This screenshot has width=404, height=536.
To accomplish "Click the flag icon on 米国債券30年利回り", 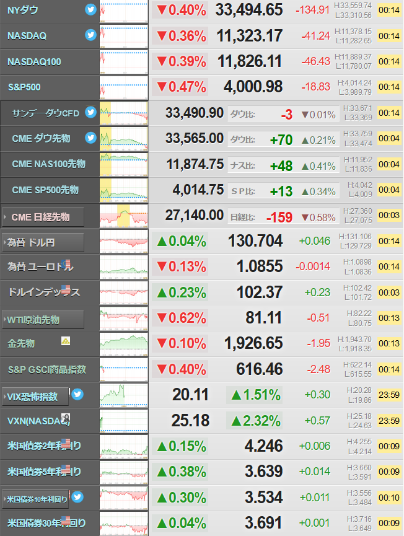I will click(x=66, y=521).
